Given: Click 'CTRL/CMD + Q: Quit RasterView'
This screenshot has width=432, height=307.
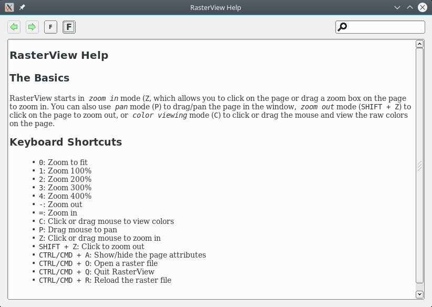Looking at the screenshot, I should click(x=96, y=272).
